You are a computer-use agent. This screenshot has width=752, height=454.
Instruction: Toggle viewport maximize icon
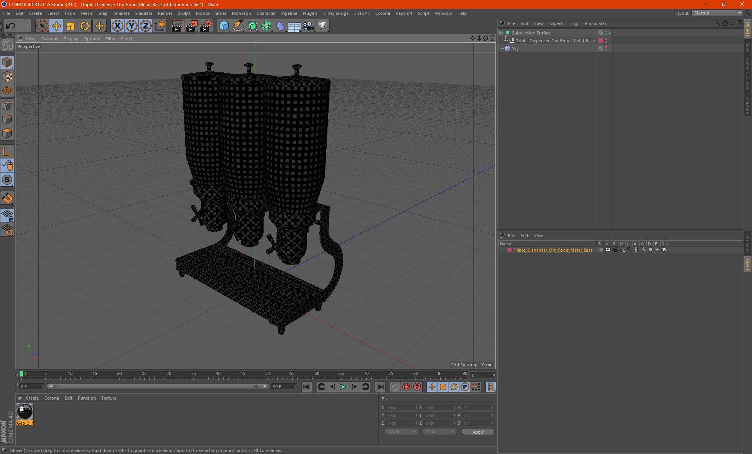pos(492,38)
